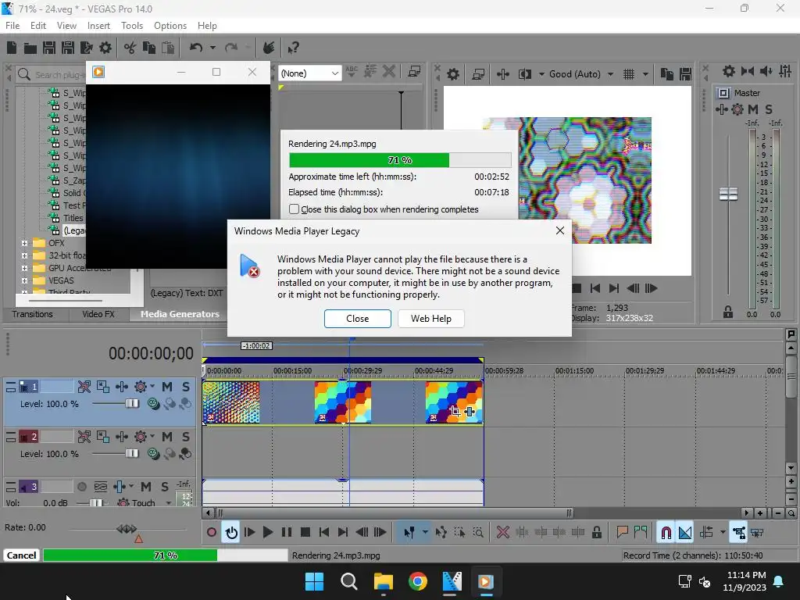Expand the GPU Accelerated folder

click(24, 269)
